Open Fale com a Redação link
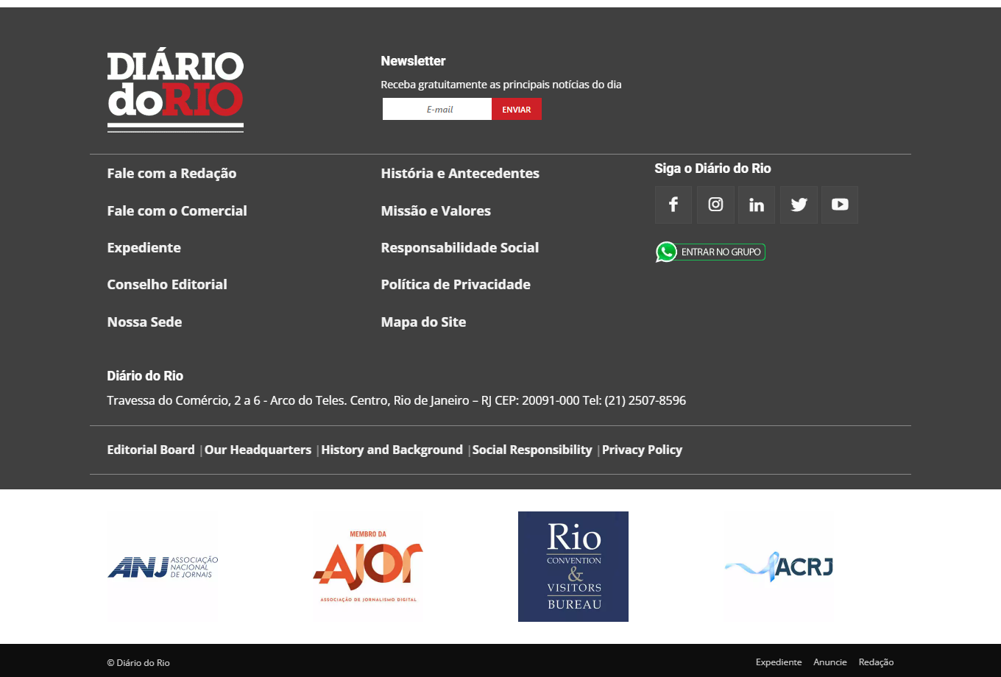 pyautogui.click(x=171, y=174)
